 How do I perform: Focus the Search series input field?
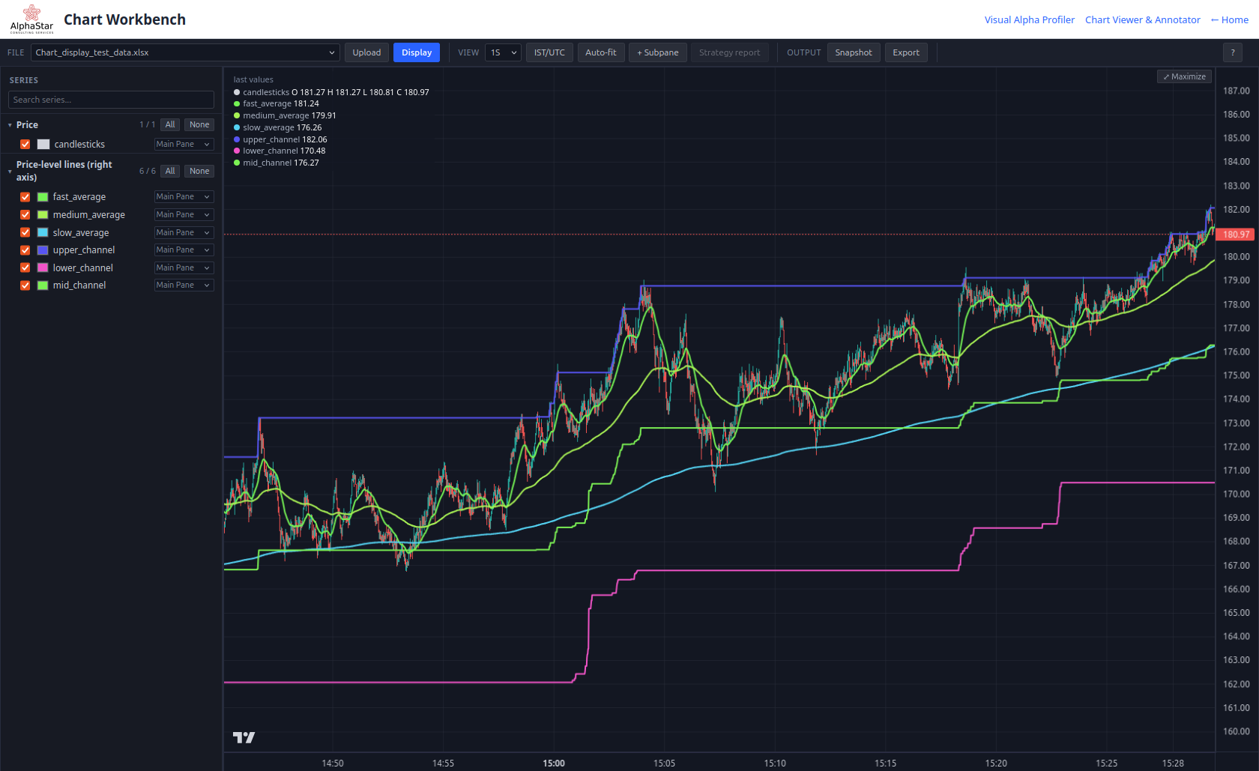[111, 100]
